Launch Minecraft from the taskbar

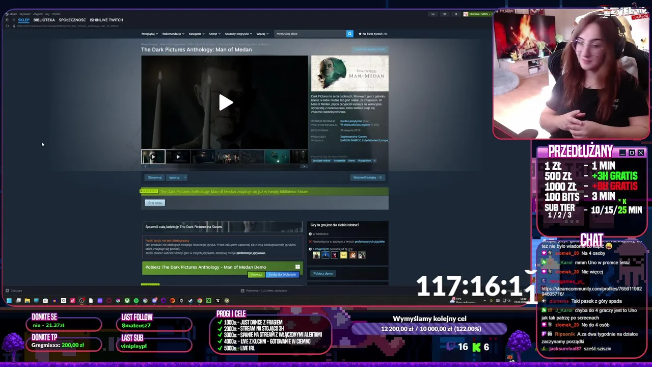point(208,301)
